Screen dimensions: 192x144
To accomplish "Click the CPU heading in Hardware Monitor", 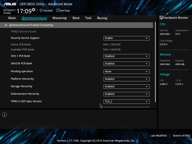I will pyautogui.click(x=162, y=24).
